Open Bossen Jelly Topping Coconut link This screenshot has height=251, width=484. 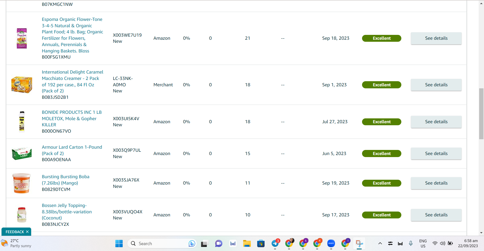67,212
